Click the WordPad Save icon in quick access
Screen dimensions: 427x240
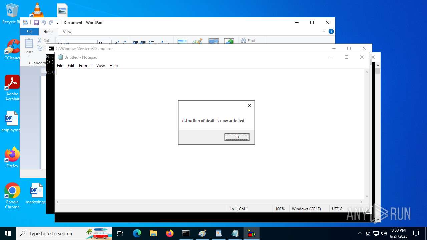coord(36,23)
